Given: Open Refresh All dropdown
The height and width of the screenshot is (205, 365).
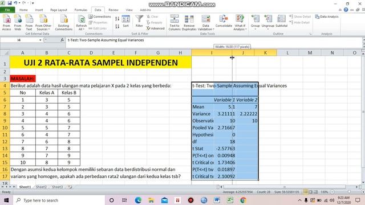Looking at the screenshot, I should (81, 23).
